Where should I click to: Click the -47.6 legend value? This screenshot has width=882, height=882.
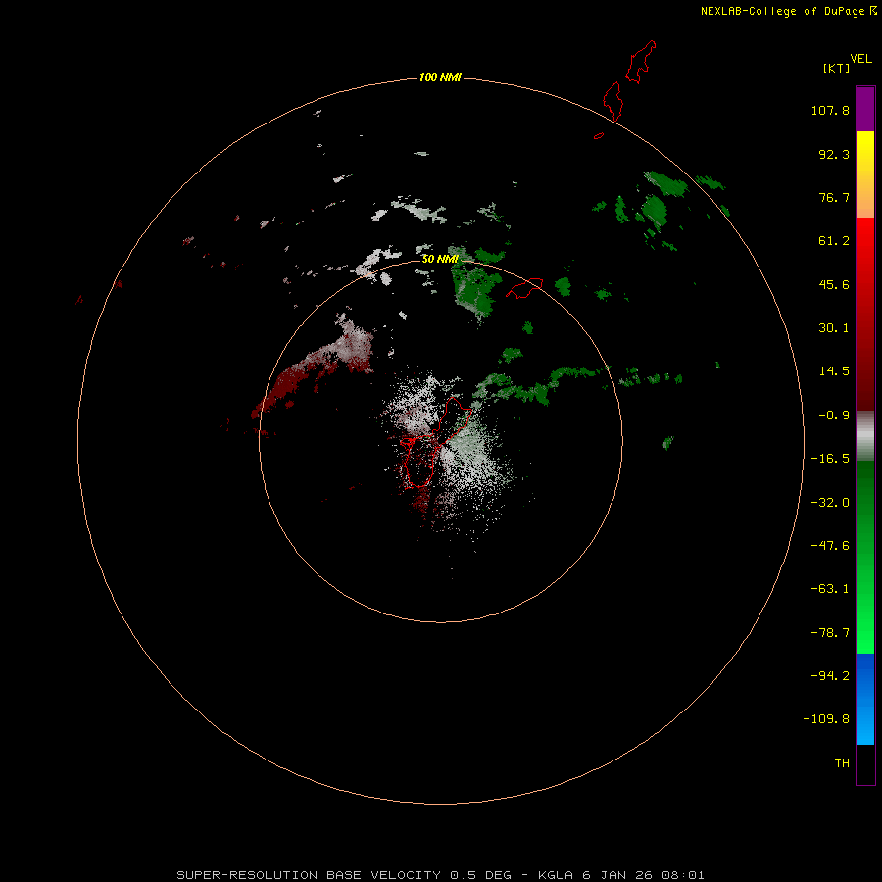tap(830, 546)
